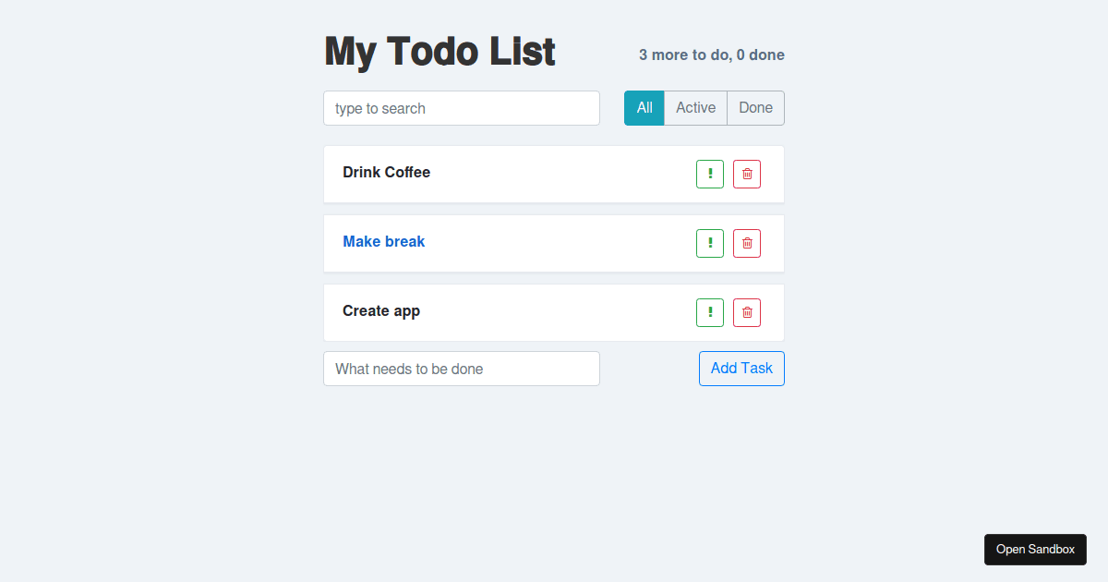Click the My Todo List heading
This screenshot has height=582, width=1108.
(x=440, y=52)
